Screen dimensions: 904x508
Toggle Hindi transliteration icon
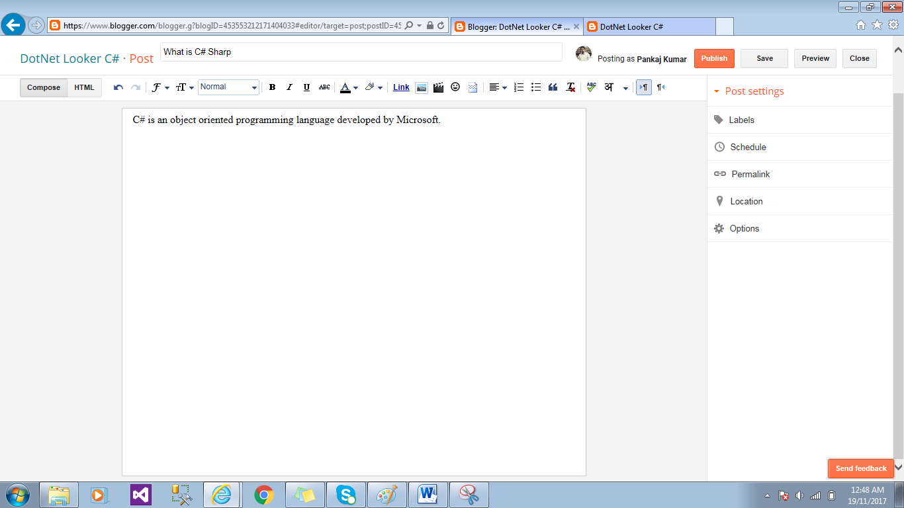[609, 87]
